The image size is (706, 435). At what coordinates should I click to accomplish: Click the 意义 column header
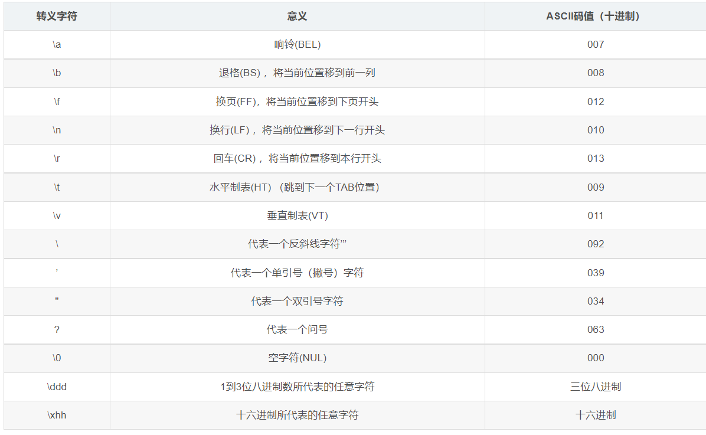(297, 16)
